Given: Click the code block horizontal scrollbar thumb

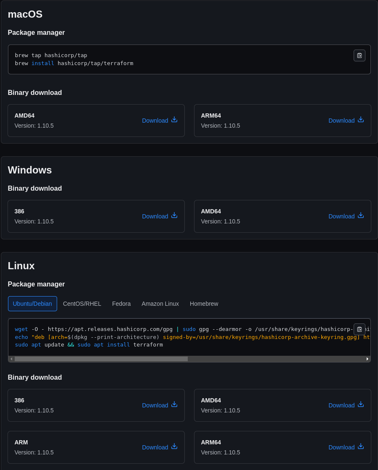Looking at the screenshot, I should [x=101, y=359].
